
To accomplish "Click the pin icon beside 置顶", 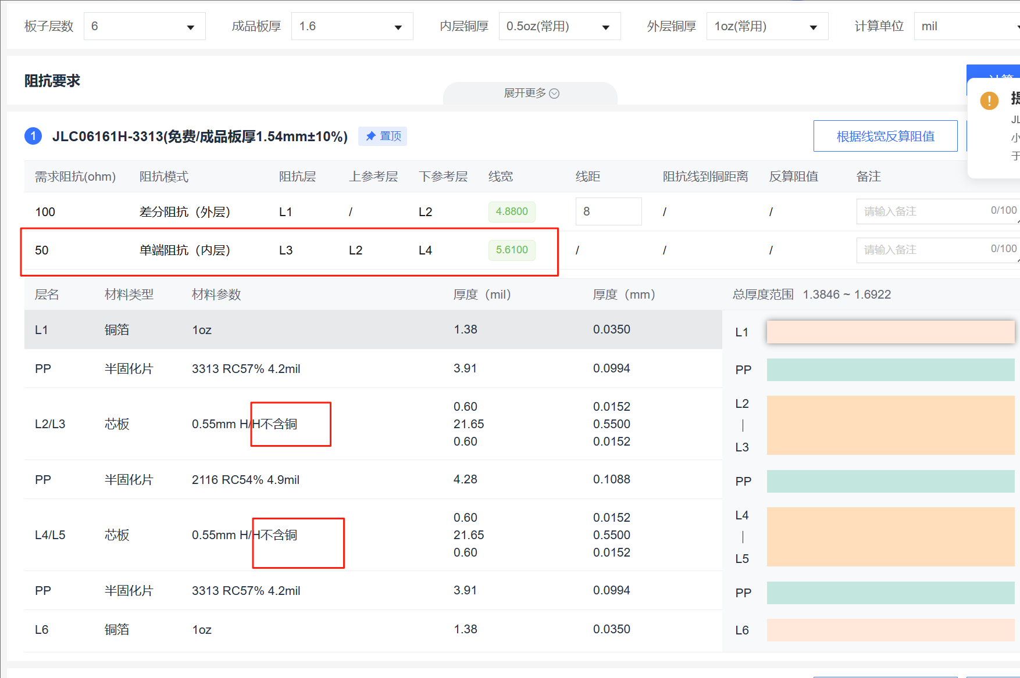I will 370,137.
